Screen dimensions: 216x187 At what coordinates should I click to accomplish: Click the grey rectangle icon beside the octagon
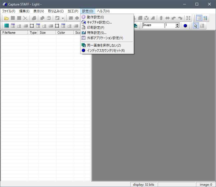point(71,18)
